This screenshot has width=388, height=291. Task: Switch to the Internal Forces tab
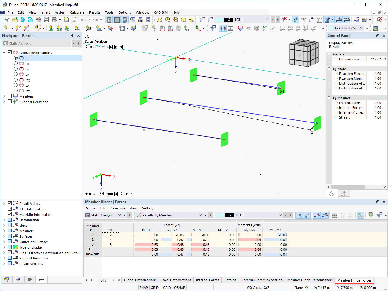207,280
